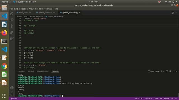Image resolution: width=179 pixels, height=100 pixels.
Task: Open the View menu
Action: click(31, 9)
